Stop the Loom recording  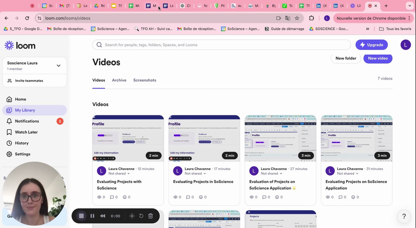pyautogui.click(x=81, y=216)
